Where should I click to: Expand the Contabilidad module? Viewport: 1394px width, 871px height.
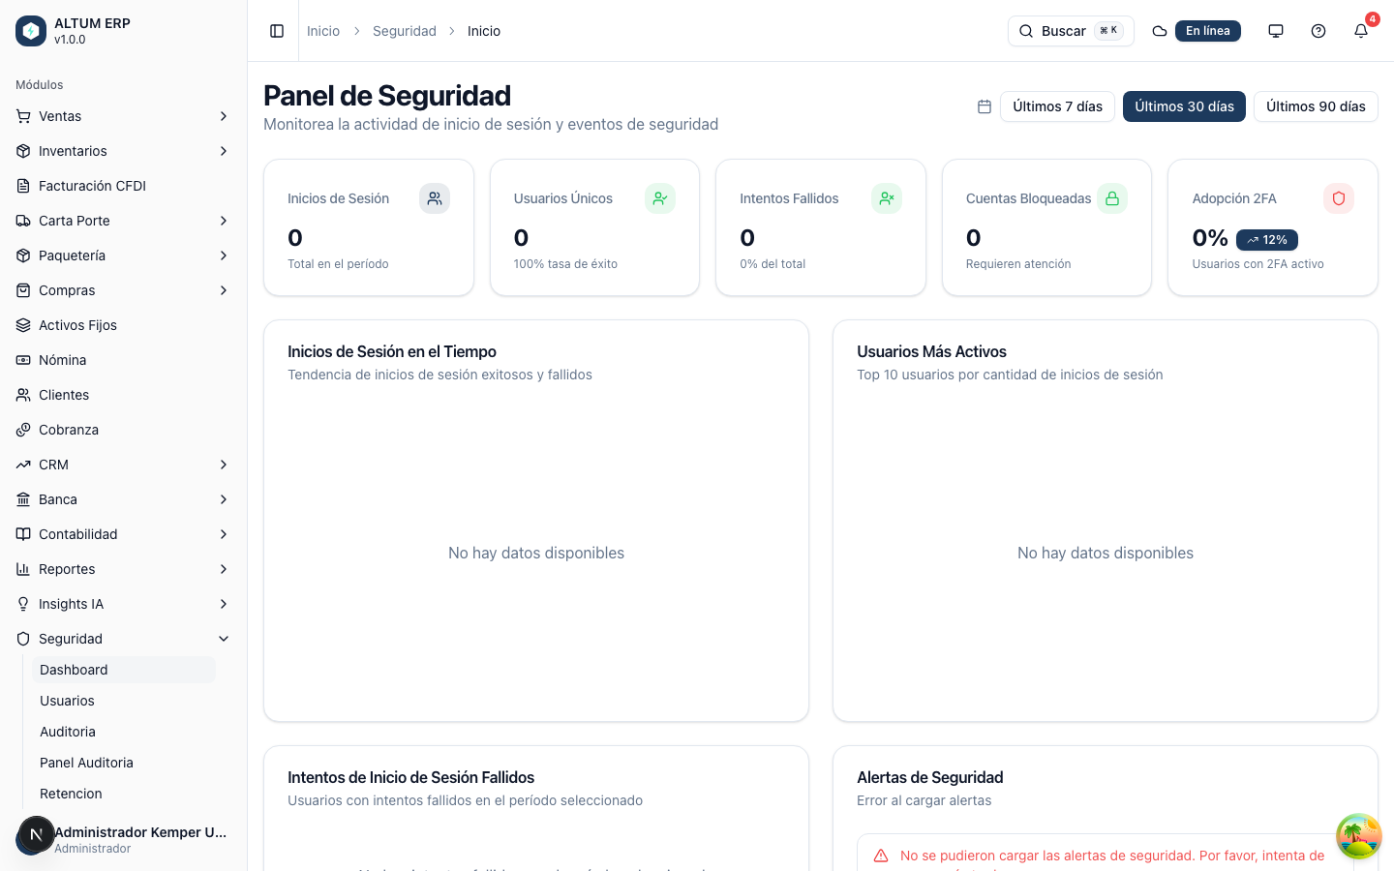point(123,534)
